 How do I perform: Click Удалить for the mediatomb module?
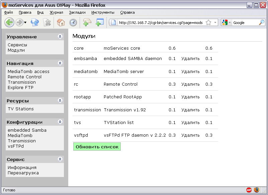[190, 72]
